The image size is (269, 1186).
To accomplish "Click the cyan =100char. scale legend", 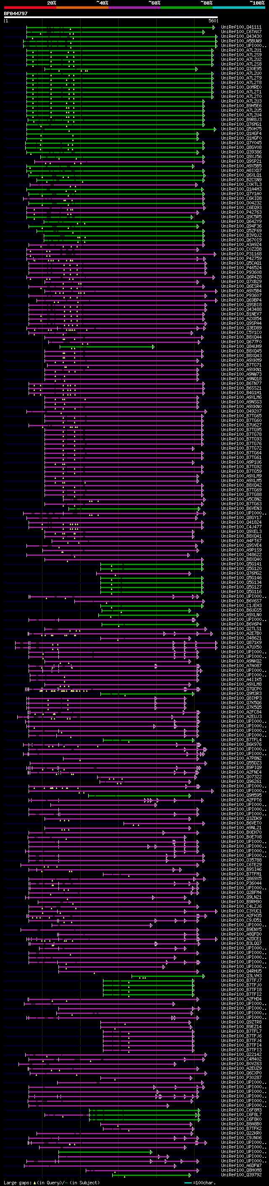I will coord(200,1183).
